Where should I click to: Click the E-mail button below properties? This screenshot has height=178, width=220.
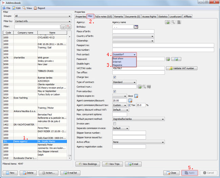coord(133,164)
